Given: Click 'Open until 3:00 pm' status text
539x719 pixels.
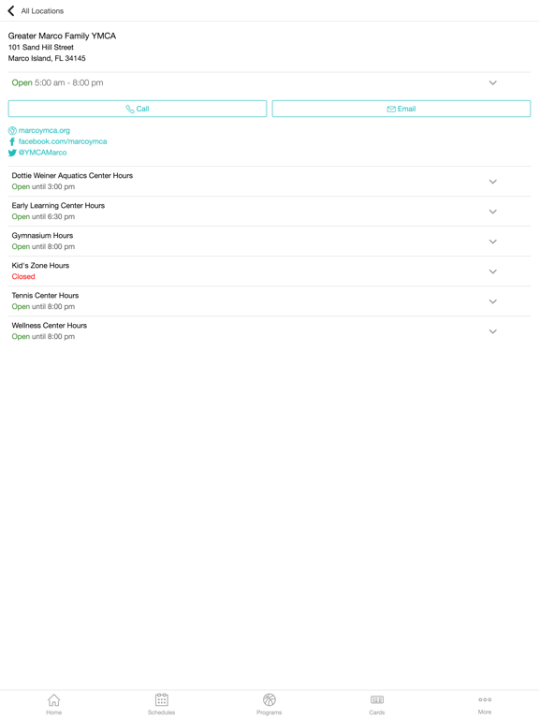Looking at the screenshot, I should (x=43, y=186).
